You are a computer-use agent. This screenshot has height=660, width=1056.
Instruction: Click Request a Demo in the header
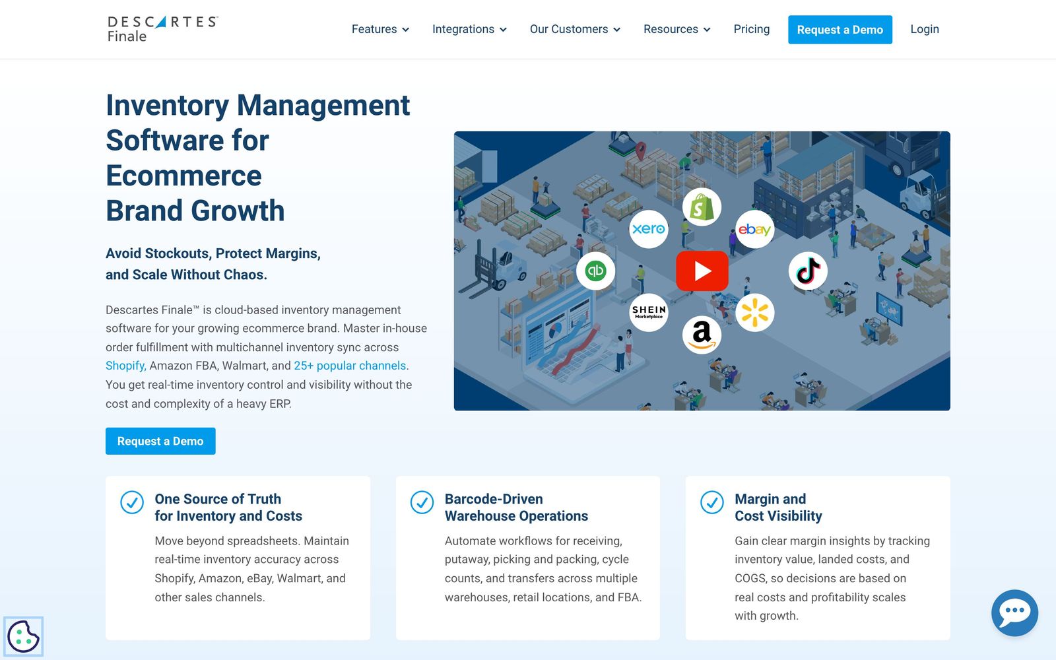tap(840, 30)
